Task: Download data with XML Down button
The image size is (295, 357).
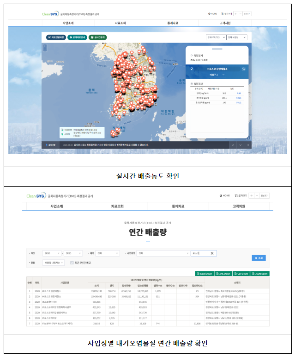Action: click(x=223, y=274)
